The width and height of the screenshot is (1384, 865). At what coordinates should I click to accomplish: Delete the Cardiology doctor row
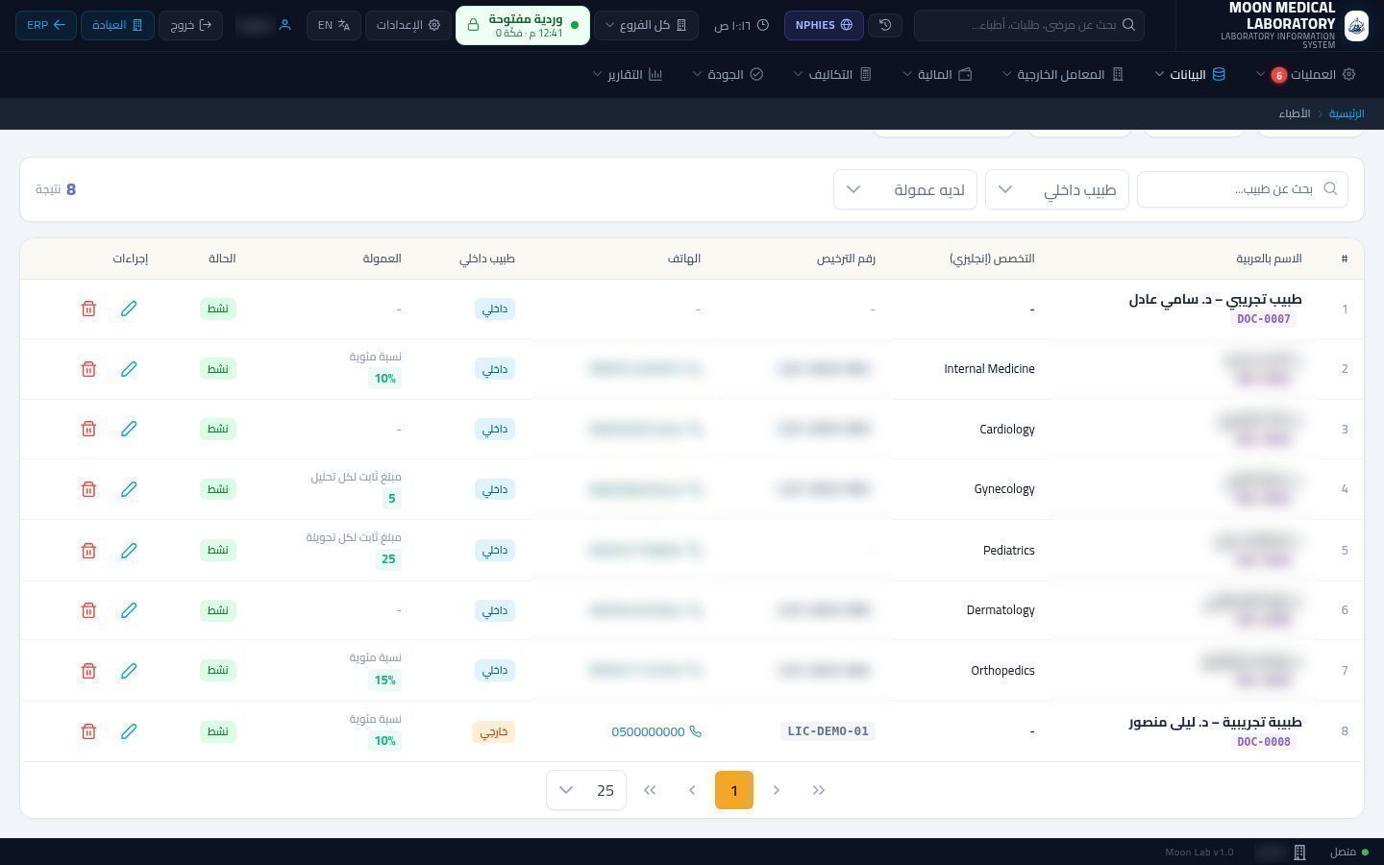pos(88,429)
